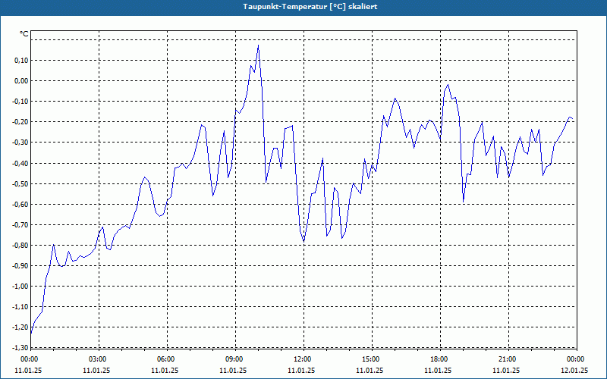The image size is (607, 379).
Task: Pick the '-0,30' y-axis label
Action: [20, 143]
